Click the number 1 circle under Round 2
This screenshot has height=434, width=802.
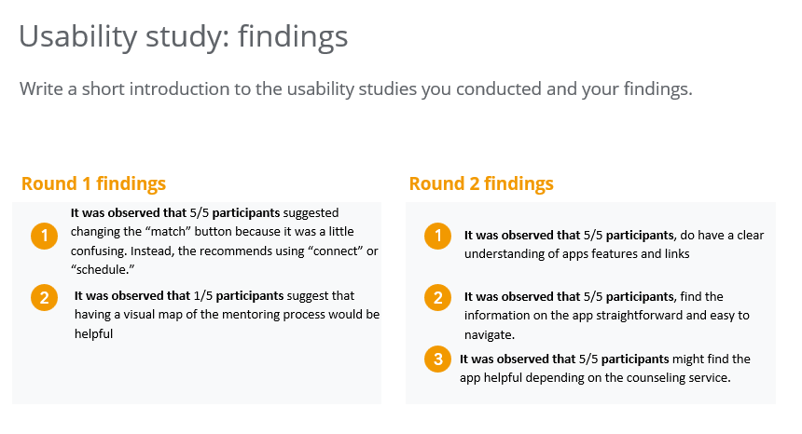coord(438,237)
